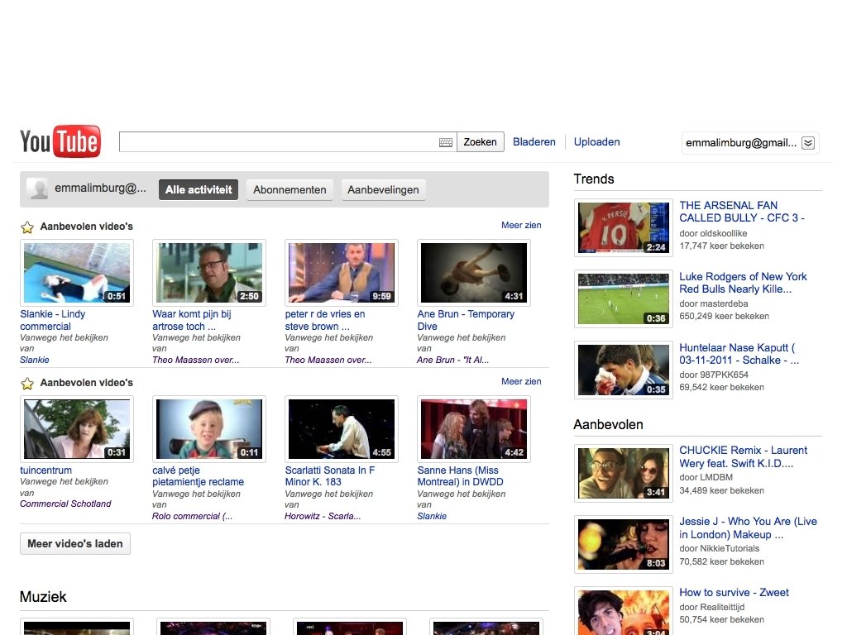
Task: Click the Waar komt pijn bij artrose title
Action: click(x=192, y=320)
